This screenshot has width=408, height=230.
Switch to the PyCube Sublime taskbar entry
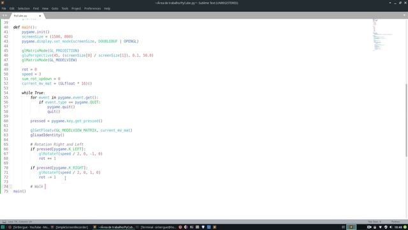[x=113, y=227]
